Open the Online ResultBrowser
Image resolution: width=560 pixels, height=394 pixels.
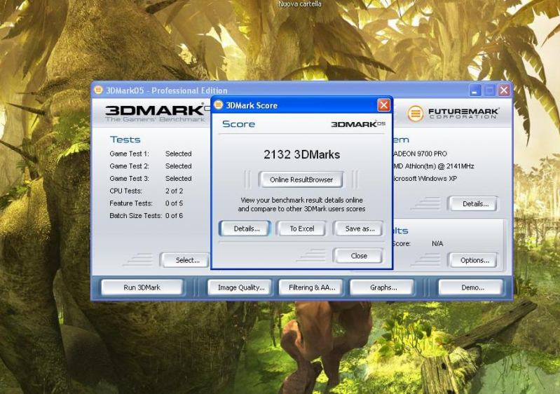click(301, 179)
